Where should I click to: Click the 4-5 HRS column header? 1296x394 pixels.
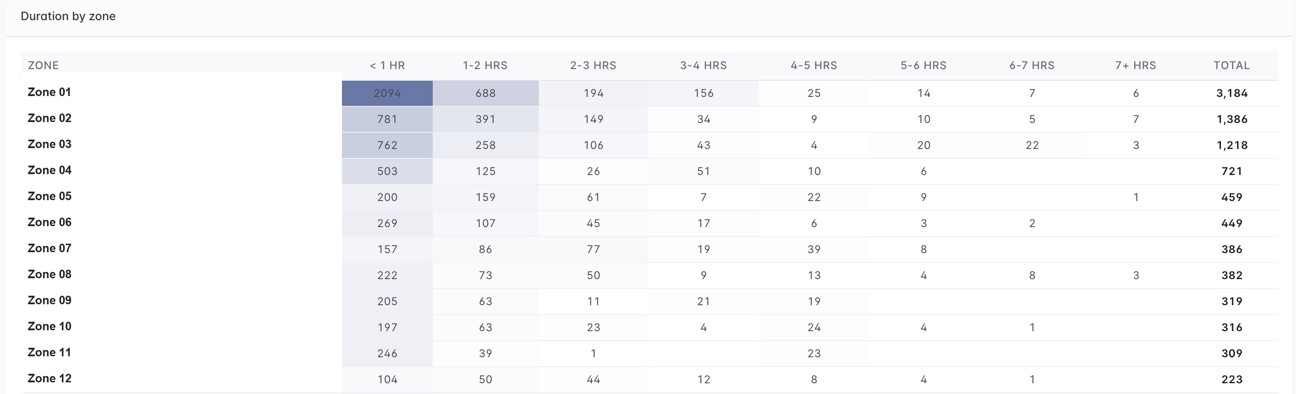point(813,66)
